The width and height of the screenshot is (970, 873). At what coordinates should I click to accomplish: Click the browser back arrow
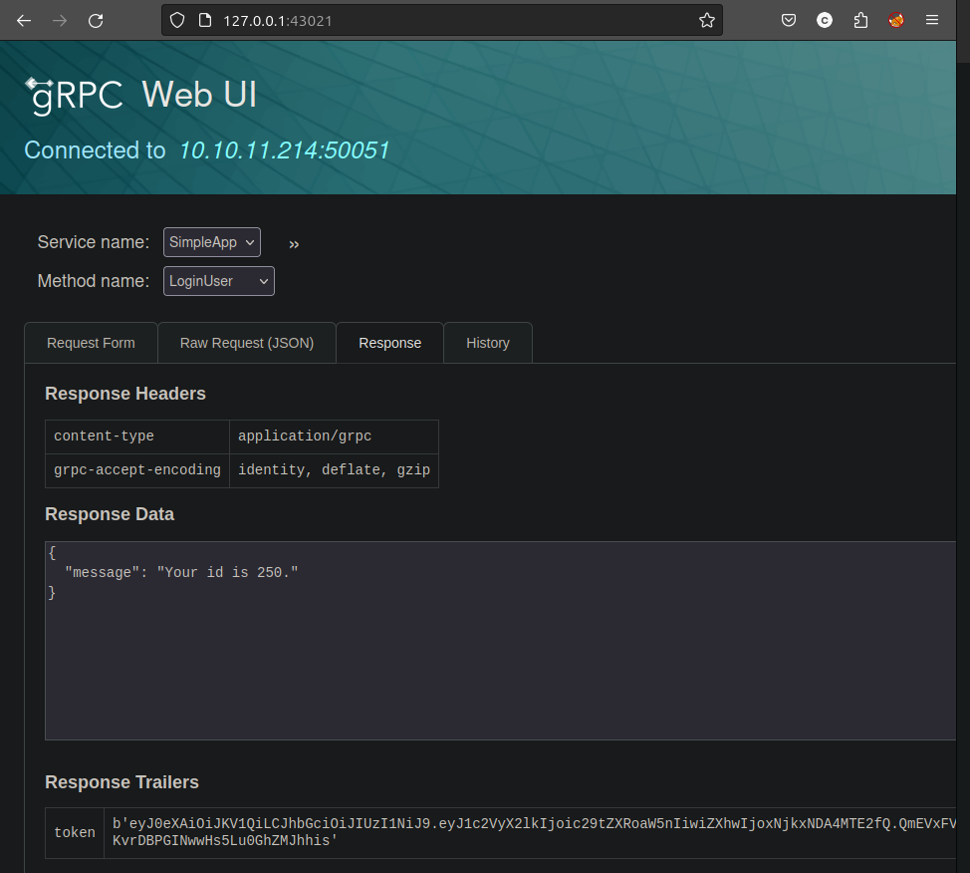coord(24,20)
